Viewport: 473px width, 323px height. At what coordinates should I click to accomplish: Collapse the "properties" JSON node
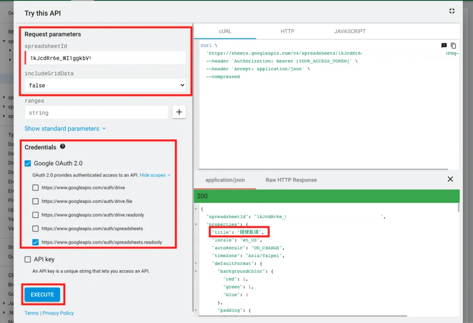tap(196, 225)
